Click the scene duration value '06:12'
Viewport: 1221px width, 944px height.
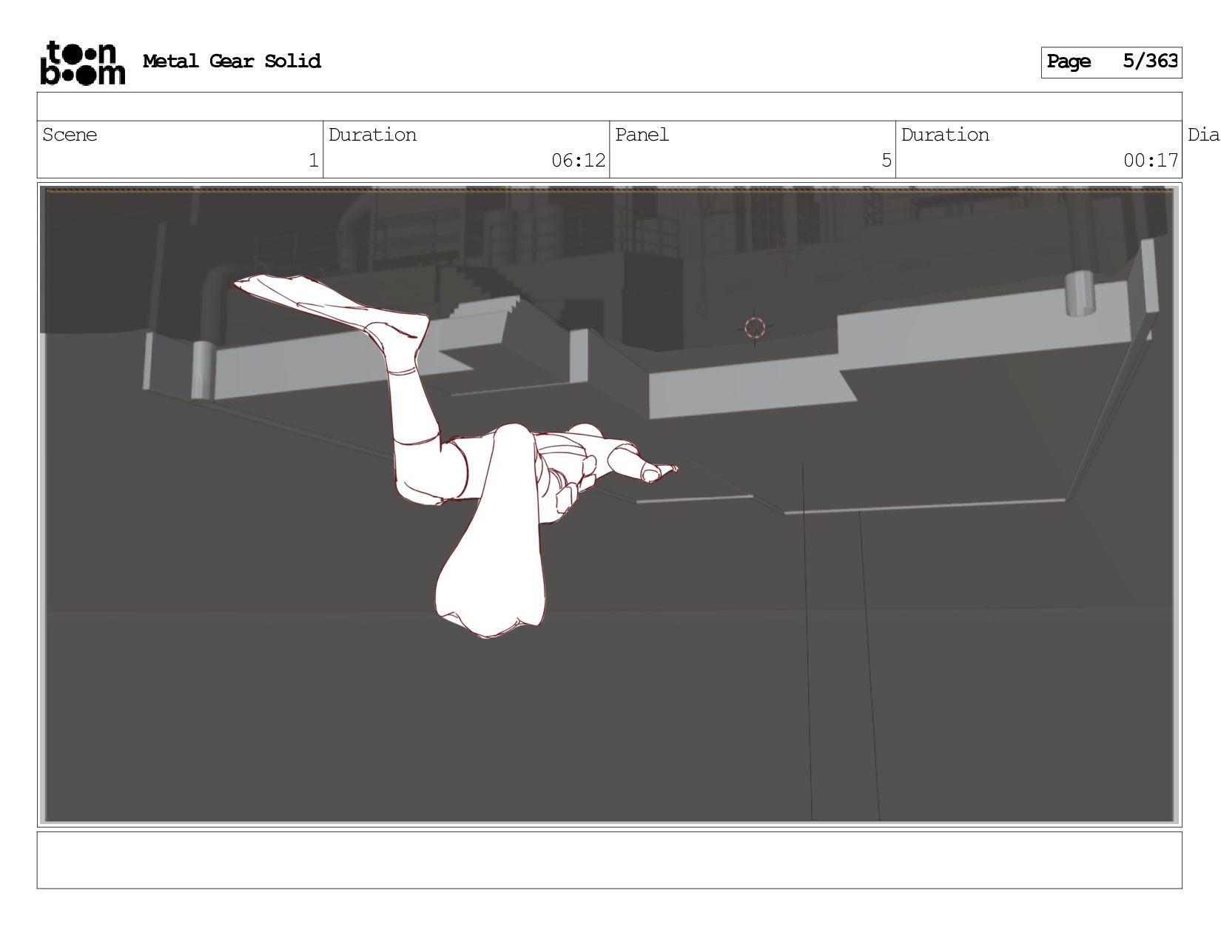coord(578,161)
